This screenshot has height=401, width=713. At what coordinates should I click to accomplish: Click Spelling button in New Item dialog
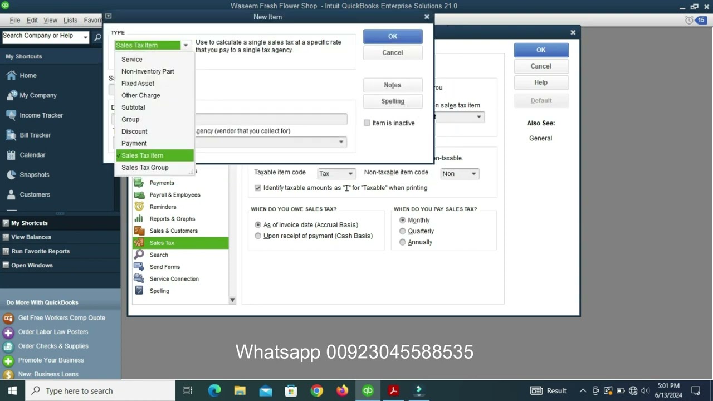coord(393,101)
